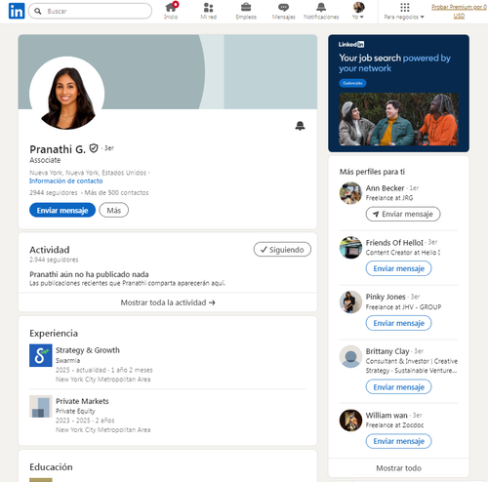Select Strategy & Growth experience title
488x482 pixels.
pyautogui.click(x=88, y=350)
